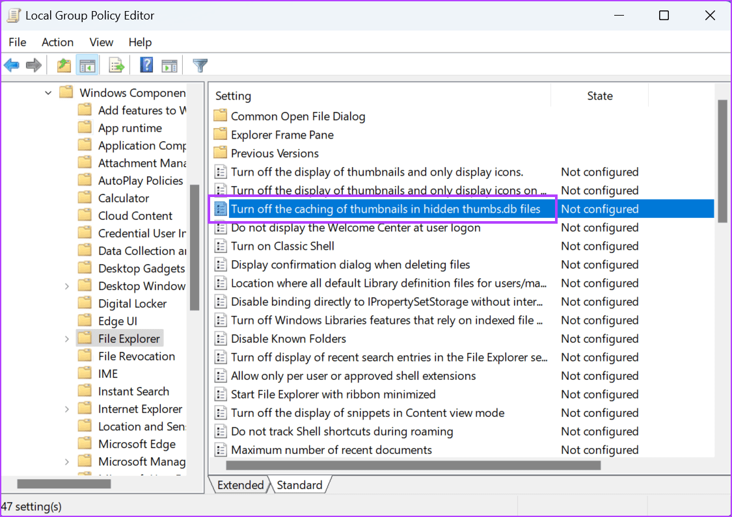The width and height of the screenshot is (732, 517).
Task: Switch to the Standard tab
Action: pyautogui.click(x=300, y=484)
